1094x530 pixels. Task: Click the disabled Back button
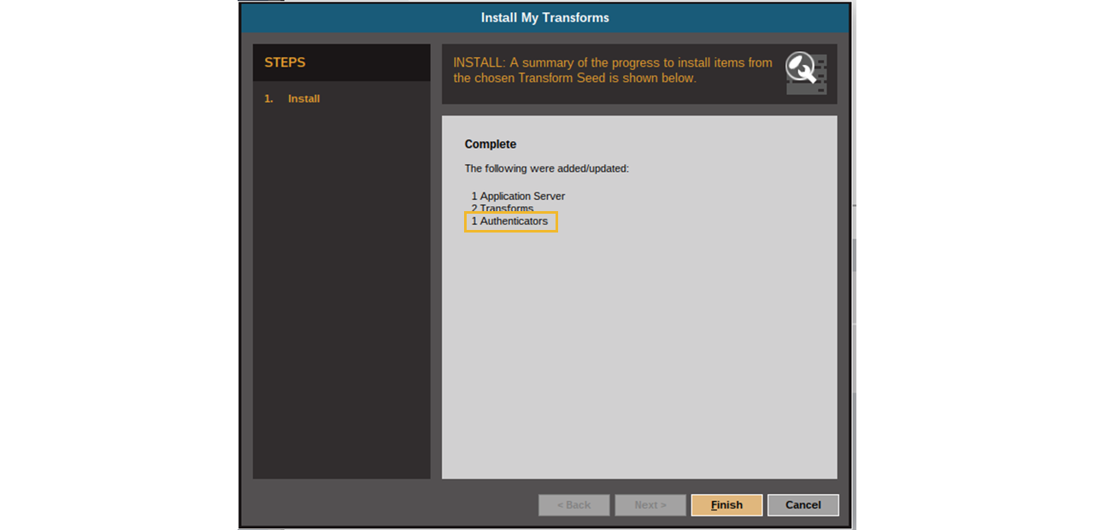573,505
